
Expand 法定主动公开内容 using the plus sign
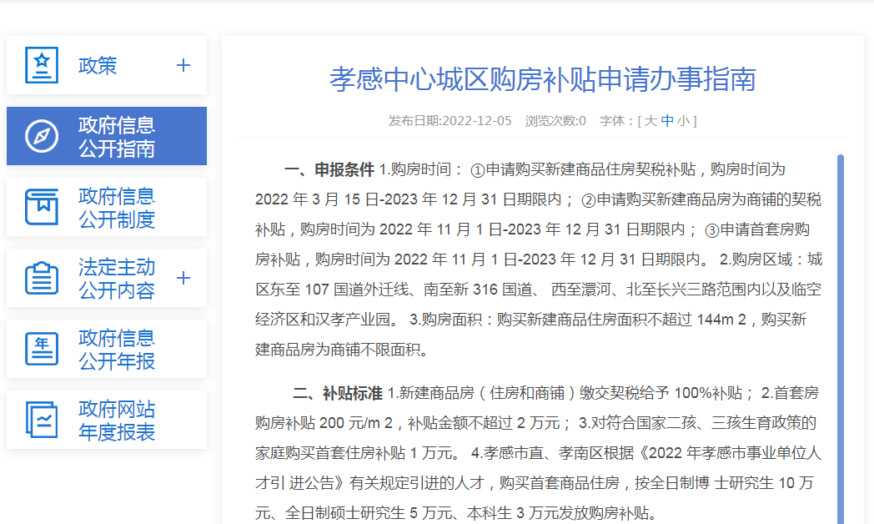coord(183,278)
